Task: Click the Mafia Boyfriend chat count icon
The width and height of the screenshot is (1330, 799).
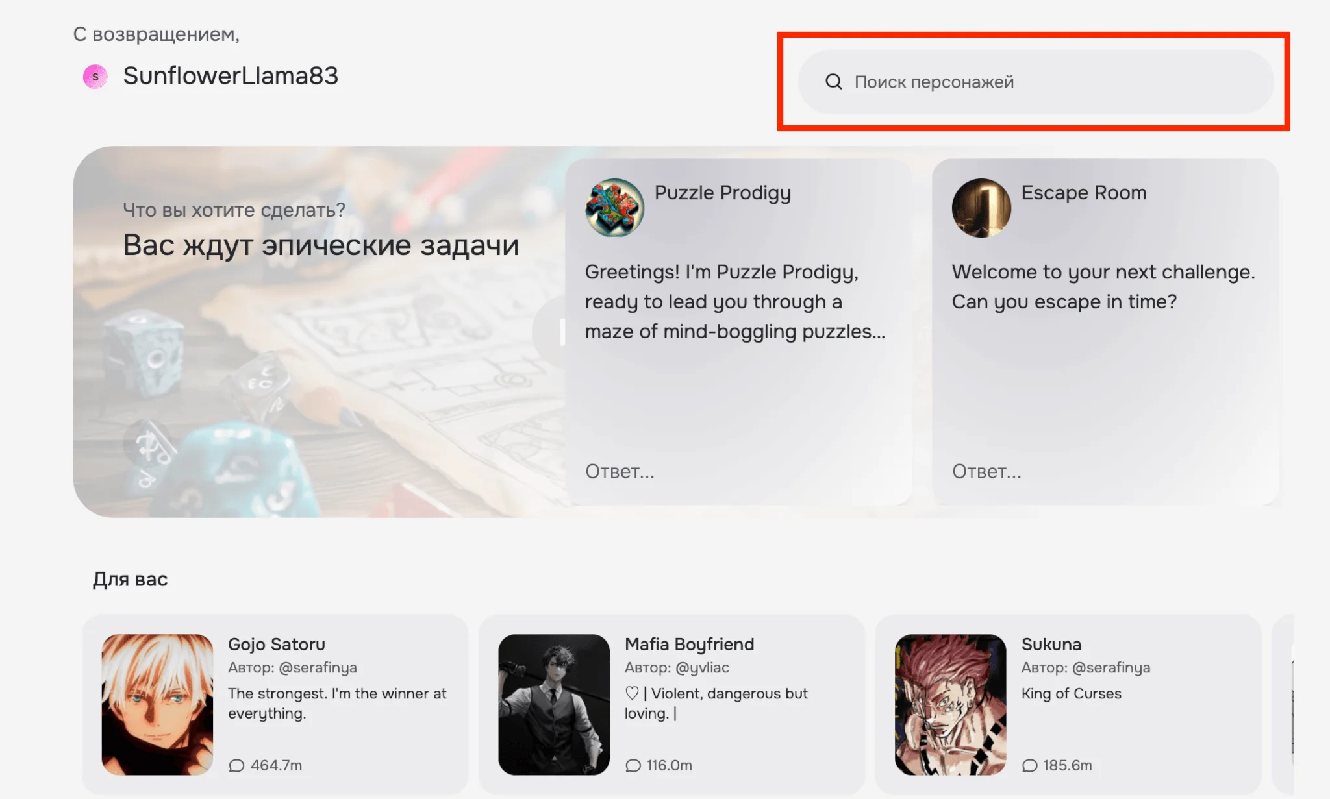Action: pyautogui.click(x=633, y=765)
